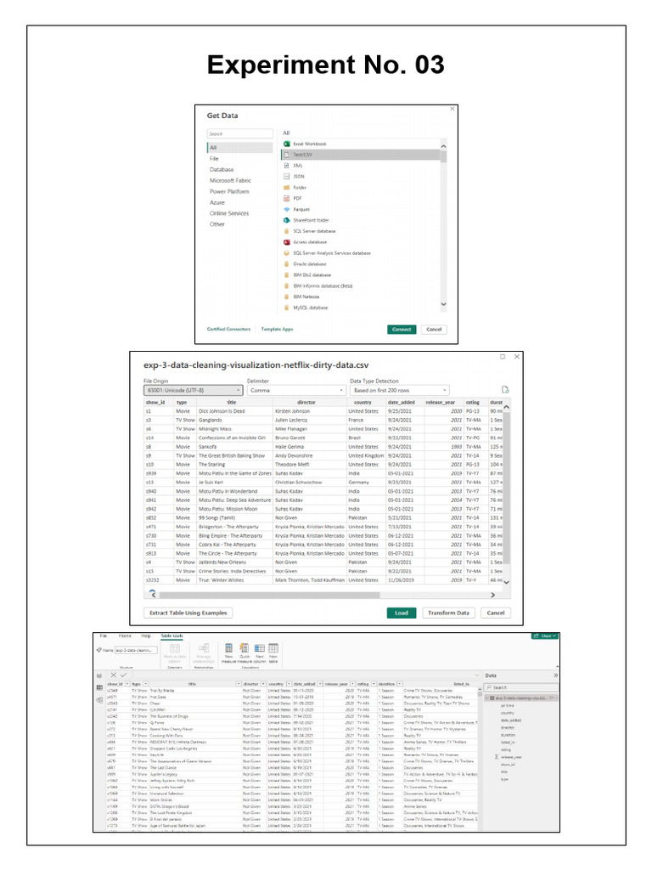This screenshot has width=652, height=870.
Task: Open Delimiter Comma dropdown
Action: click(296, 390)
